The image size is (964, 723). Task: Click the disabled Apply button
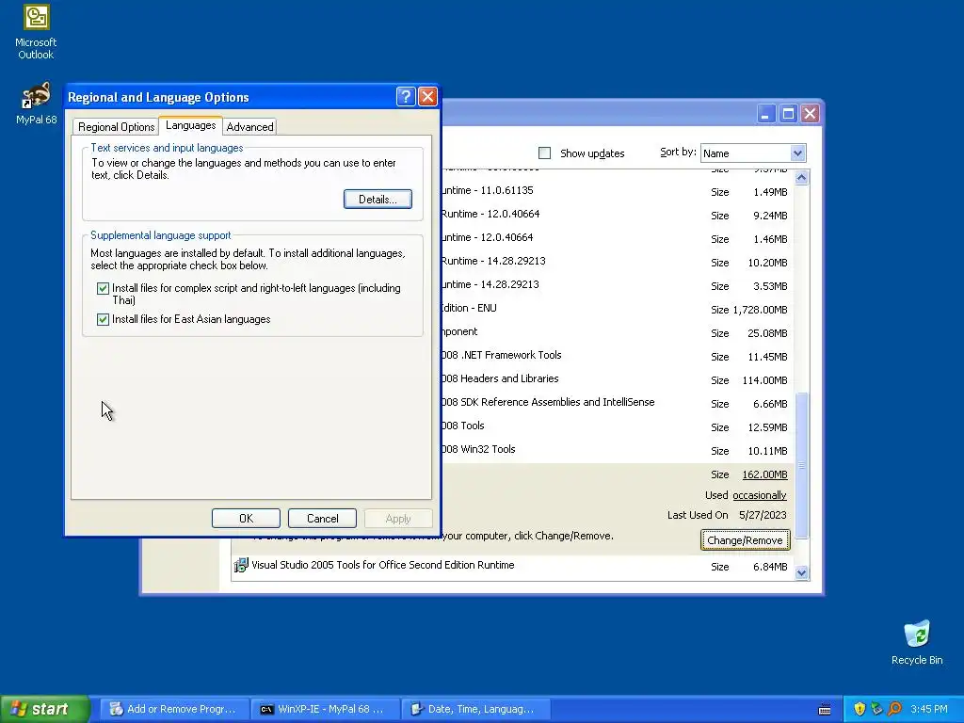tap(398, 519)
